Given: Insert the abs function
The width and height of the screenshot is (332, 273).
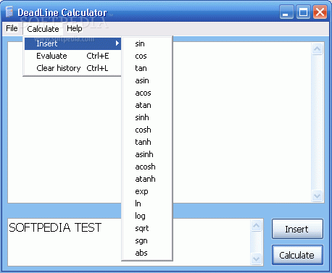Looking at the screenshot, I should pyautogui.click(x=147, y=253).
